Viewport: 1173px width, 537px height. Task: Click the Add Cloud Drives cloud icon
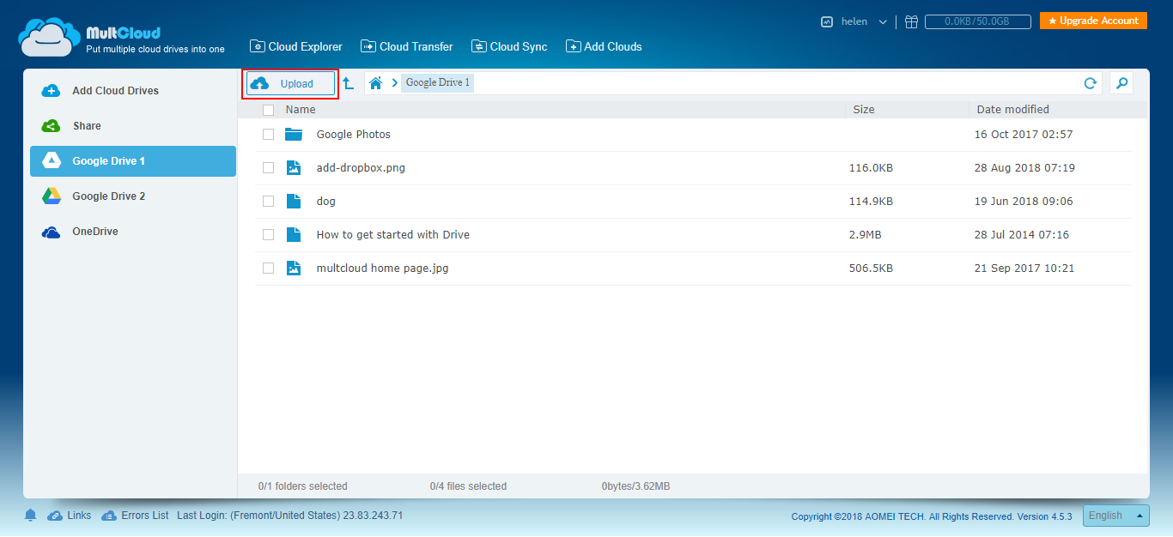point(51,91)
